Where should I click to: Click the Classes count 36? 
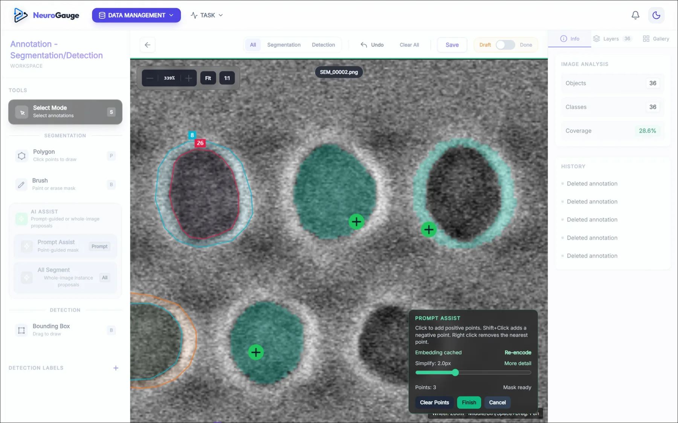tap(653, 107)
